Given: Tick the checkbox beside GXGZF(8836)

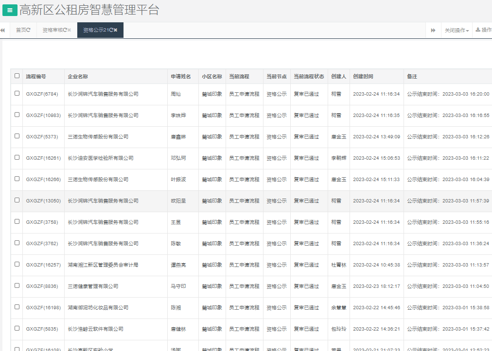Looking at the screenshot, I should [17, 285].
